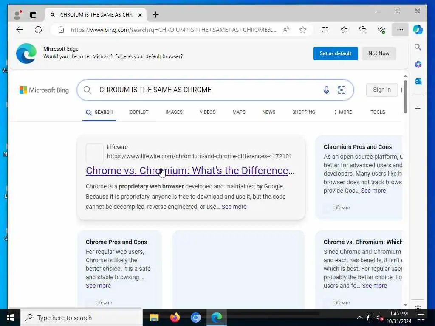
Task: Launch Chromium from taskbar
Action: [x=195, y=318]
